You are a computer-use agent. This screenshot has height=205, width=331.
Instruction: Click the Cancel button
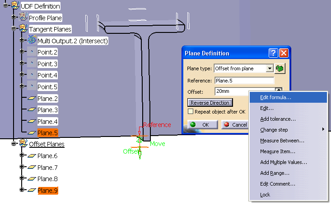[x=235, y=125]
